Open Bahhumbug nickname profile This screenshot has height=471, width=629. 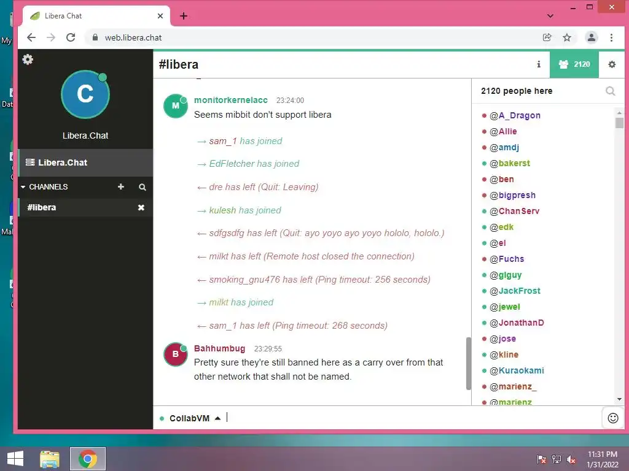point(219,348)
